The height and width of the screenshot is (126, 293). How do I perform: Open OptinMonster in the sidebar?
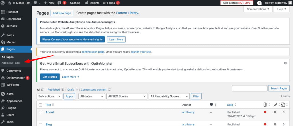pos(16,78)
